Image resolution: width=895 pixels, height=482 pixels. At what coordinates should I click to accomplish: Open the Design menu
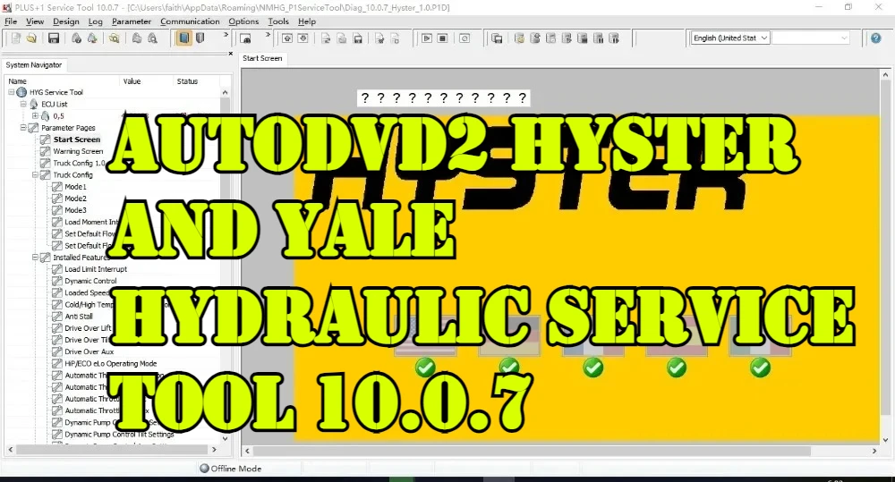pyautogui.click(x=66, y=21)
